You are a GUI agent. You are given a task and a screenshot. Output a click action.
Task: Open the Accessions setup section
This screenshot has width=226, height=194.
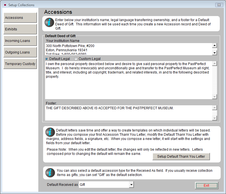(x=20, y=17)
